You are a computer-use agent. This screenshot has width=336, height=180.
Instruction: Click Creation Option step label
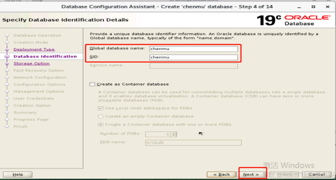32,106
